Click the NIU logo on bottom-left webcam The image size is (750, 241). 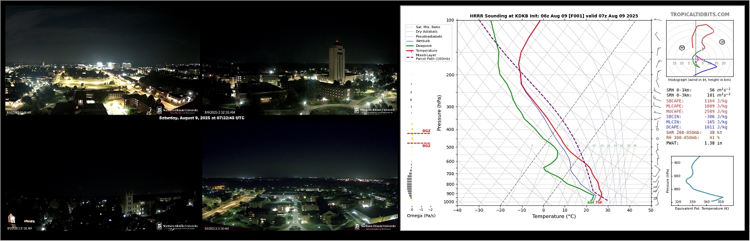[177, 226]
